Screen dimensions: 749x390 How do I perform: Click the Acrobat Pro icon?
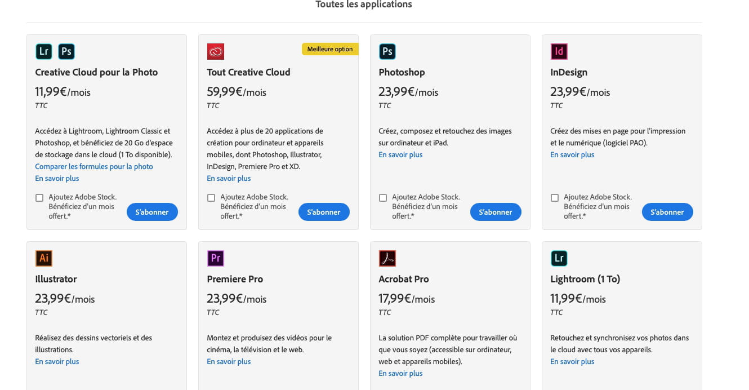(387, 259)
